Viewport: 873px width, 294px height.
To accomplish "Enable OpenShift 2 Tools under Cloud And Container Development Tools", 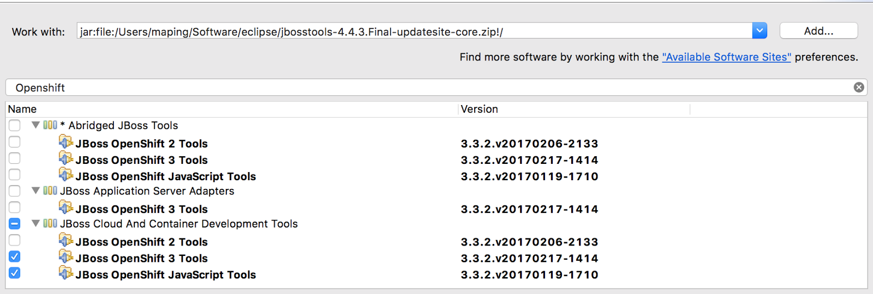I will click(x=15, y=240).
